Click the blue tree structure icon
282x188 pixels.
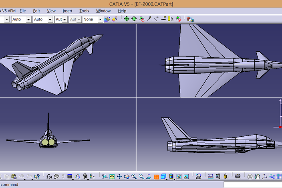click(77, 176)
